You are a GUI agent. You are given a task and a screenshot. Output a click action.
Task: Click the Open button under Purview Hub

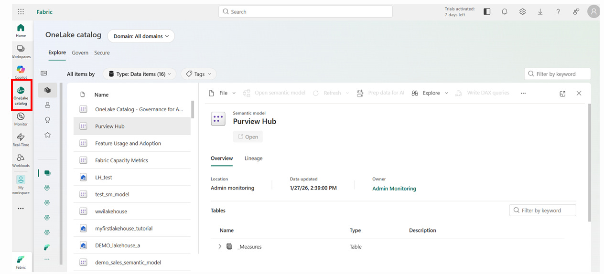pyautogui.click(x=248, y=137)
